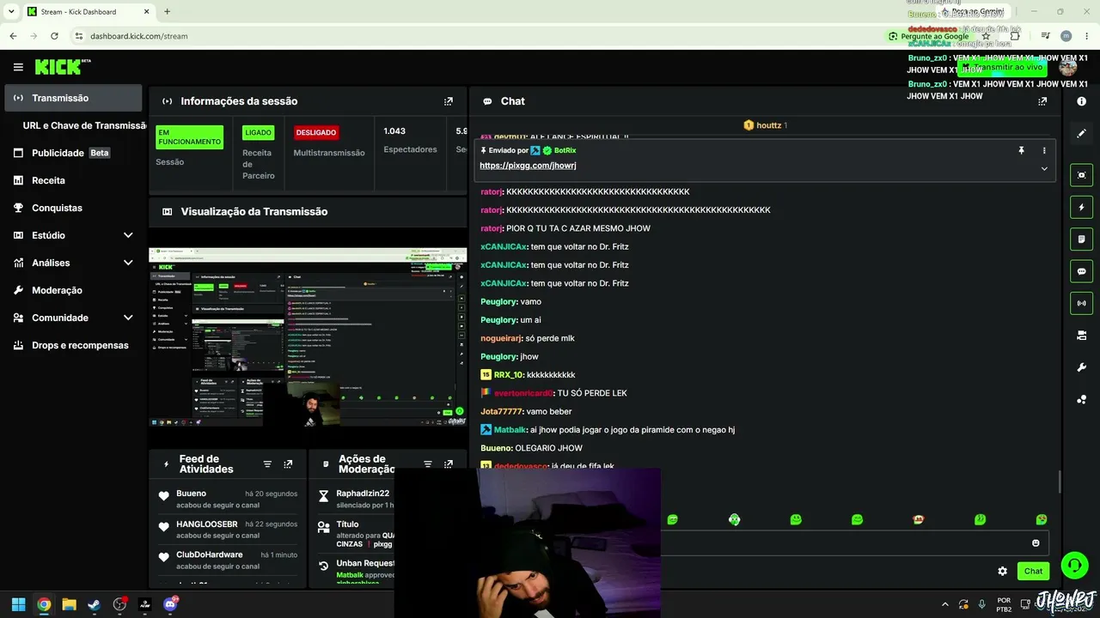Open Conquistas in the sidebar

click(73, 208)
